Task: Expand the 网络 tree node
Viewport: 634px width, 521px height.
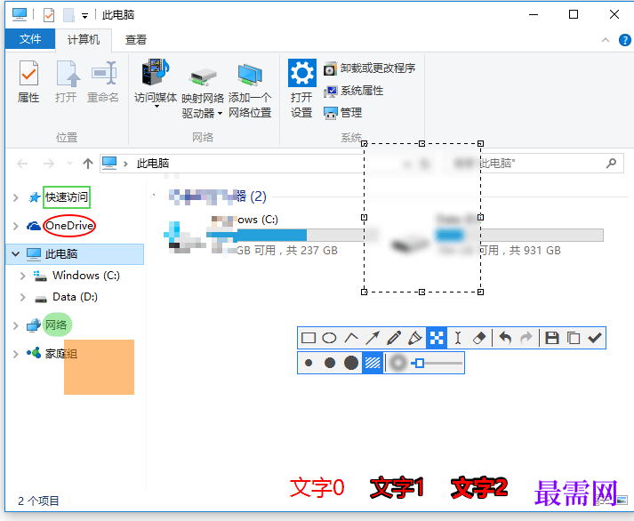Action: (x=16, y=325)
